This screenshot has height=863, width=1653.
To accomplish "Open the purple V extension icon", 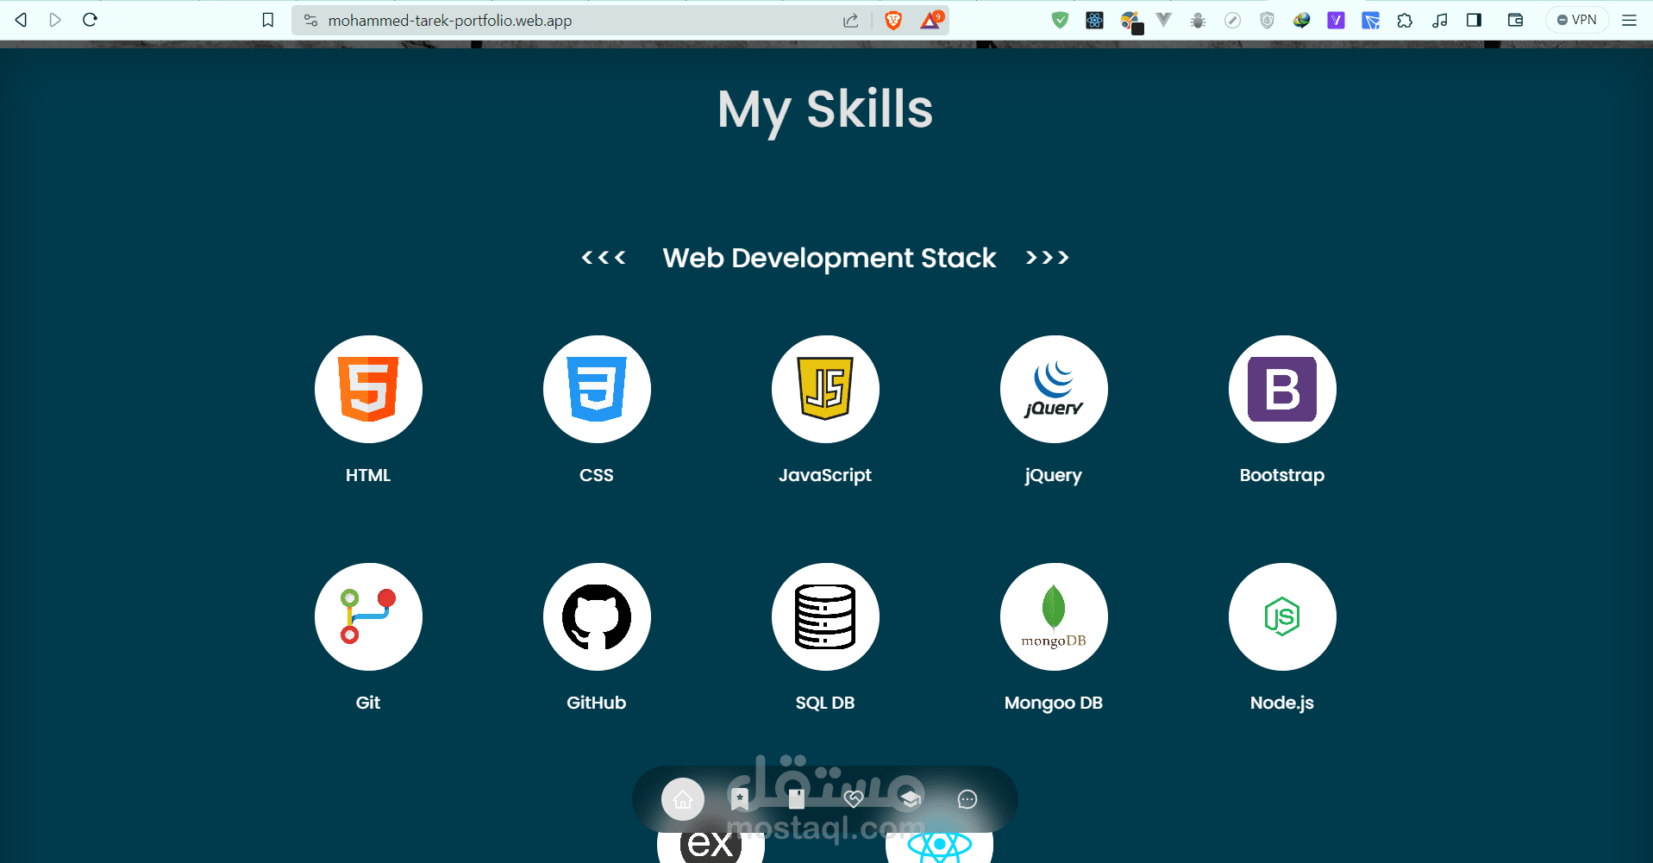I will pos(1336,20).
